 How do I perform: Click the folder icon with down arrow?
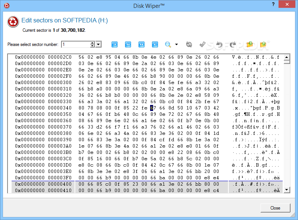250,44
